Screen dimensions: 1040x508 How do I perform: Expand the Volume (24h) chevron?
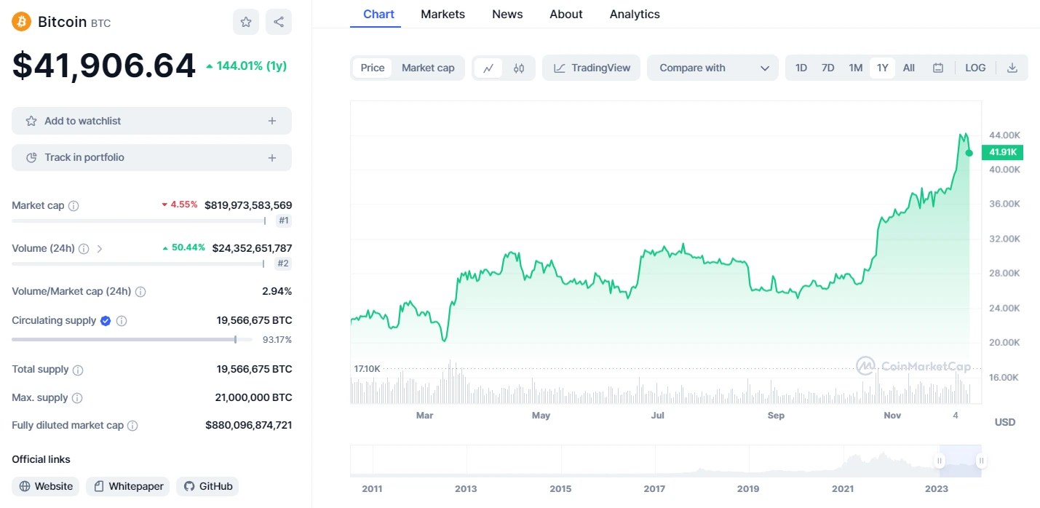tap(100, 248)
